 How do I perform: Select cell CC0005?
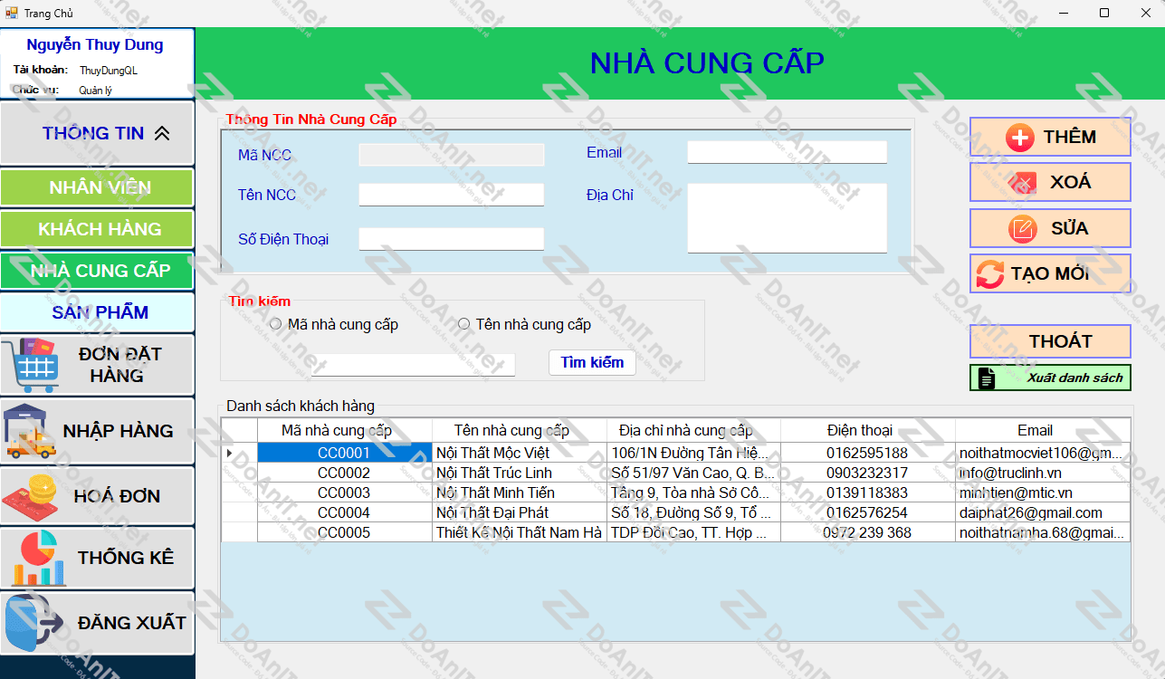345,532
